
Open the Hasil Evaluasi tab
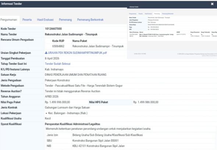(45, 20)
